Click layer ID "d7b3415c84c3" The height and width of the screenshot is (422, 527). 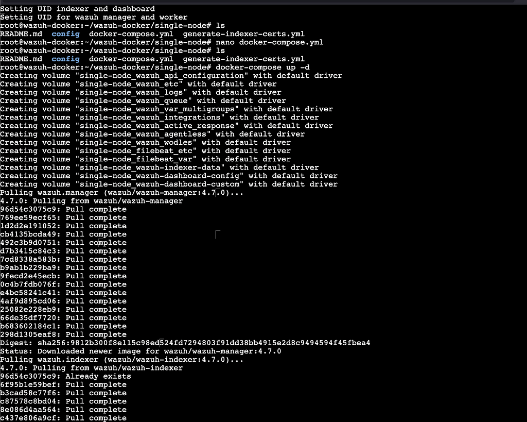28,251
